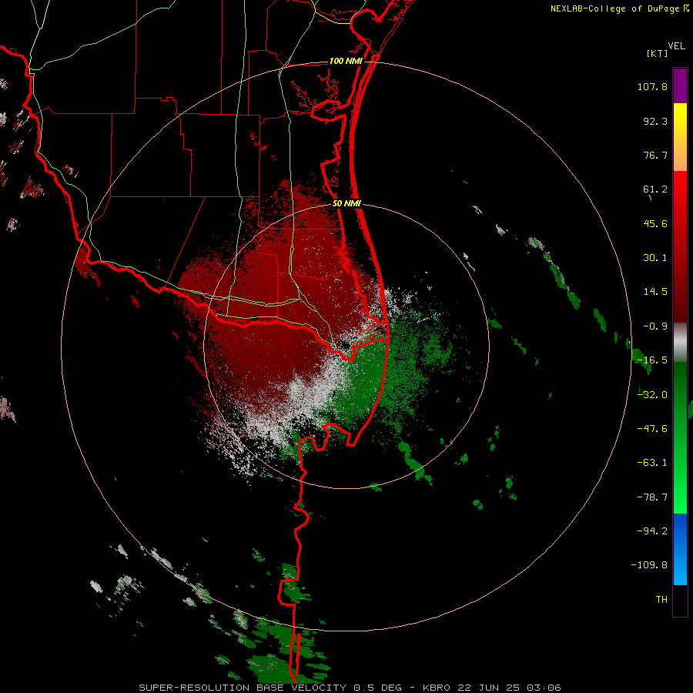Screen dimensions: 693x693
Task: Click the -16.5 legend value
Action: [x=652, y=360]
